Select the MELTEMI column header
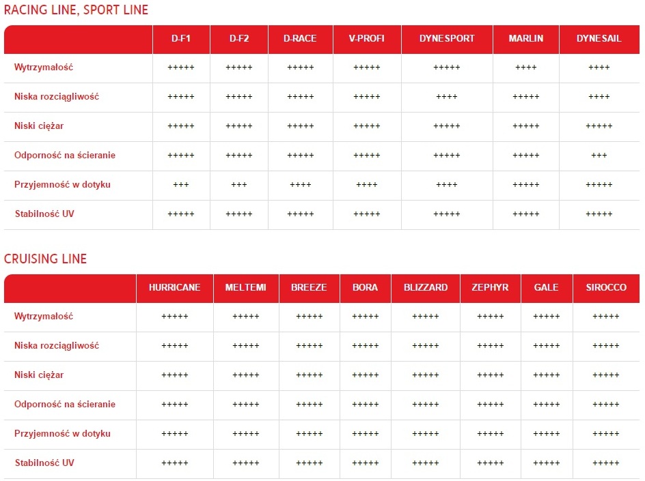 pos(246,287)
